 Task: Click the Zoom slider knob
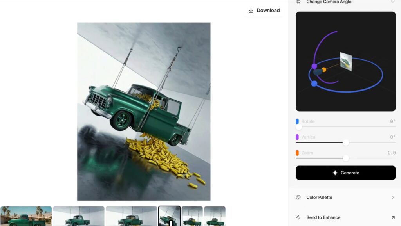click(346, 158)
